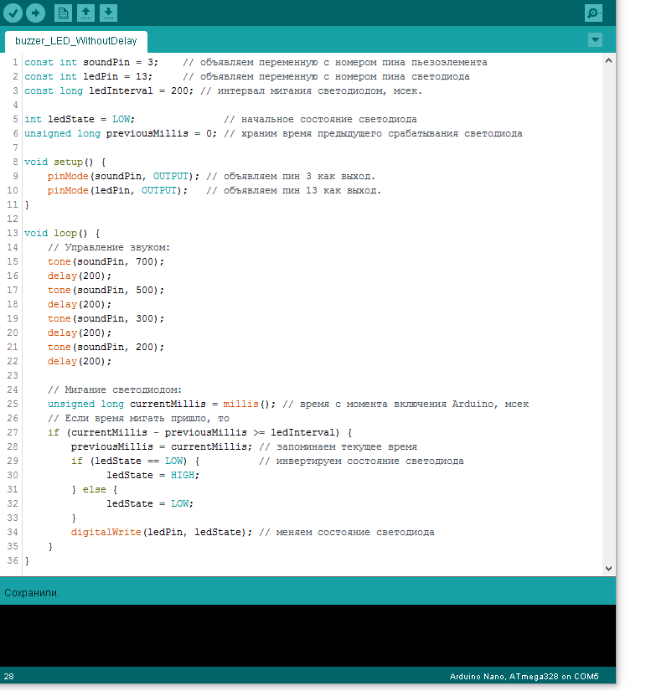The width and height of the screenshot is (646, 691).
Task: Click 'pinMode(ledPin, OUTPUT);' line
Action: coord(118,190)
